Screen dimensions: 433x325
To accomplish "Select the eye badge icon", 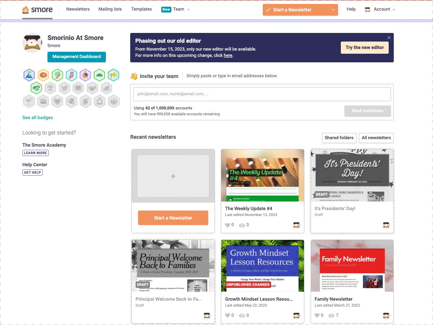I will 43,74.
